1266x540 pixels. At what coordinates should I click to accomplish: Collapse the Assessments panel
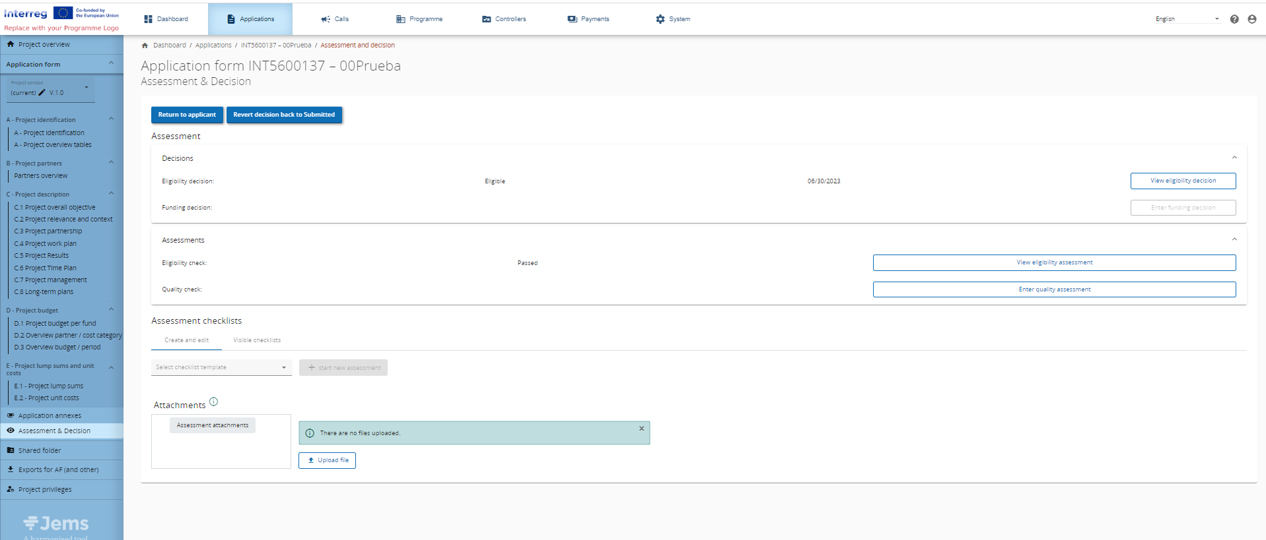coord(1234,239)
